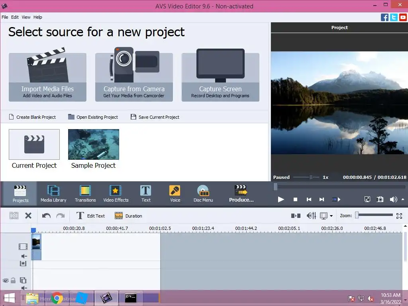Image resolution: width=408 pixels, height=306 pixels.
Task: Click the timeline select-all icon
Action: (x=14, y=216)
